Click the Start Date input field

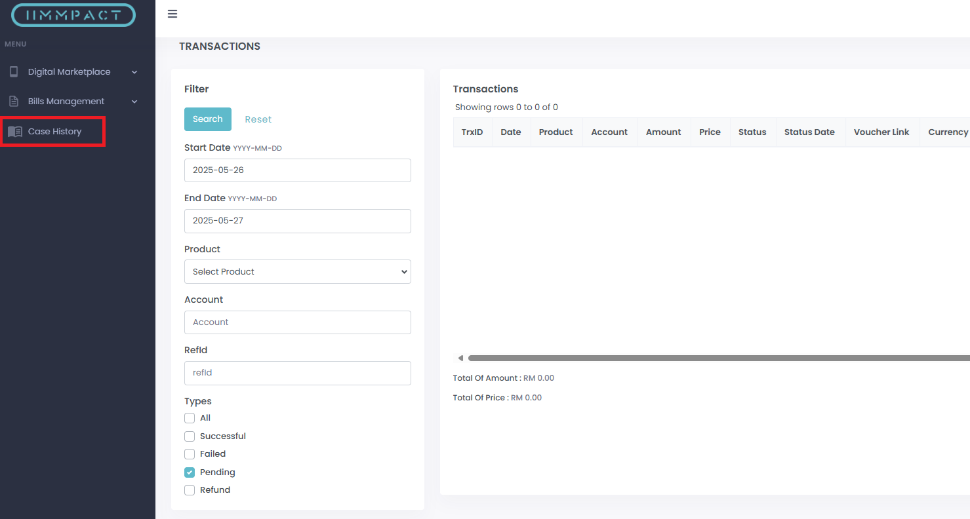pyautogui.click(x=297, y=170)
